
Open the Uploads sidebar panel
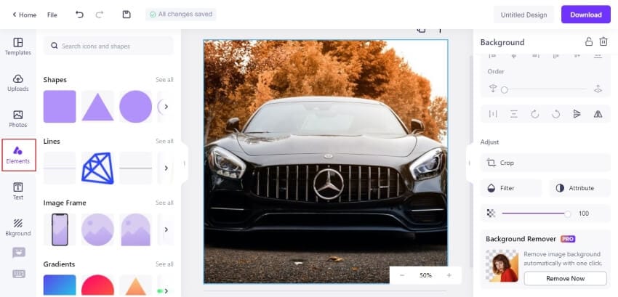pyautogui.click(x=18, y=83)
